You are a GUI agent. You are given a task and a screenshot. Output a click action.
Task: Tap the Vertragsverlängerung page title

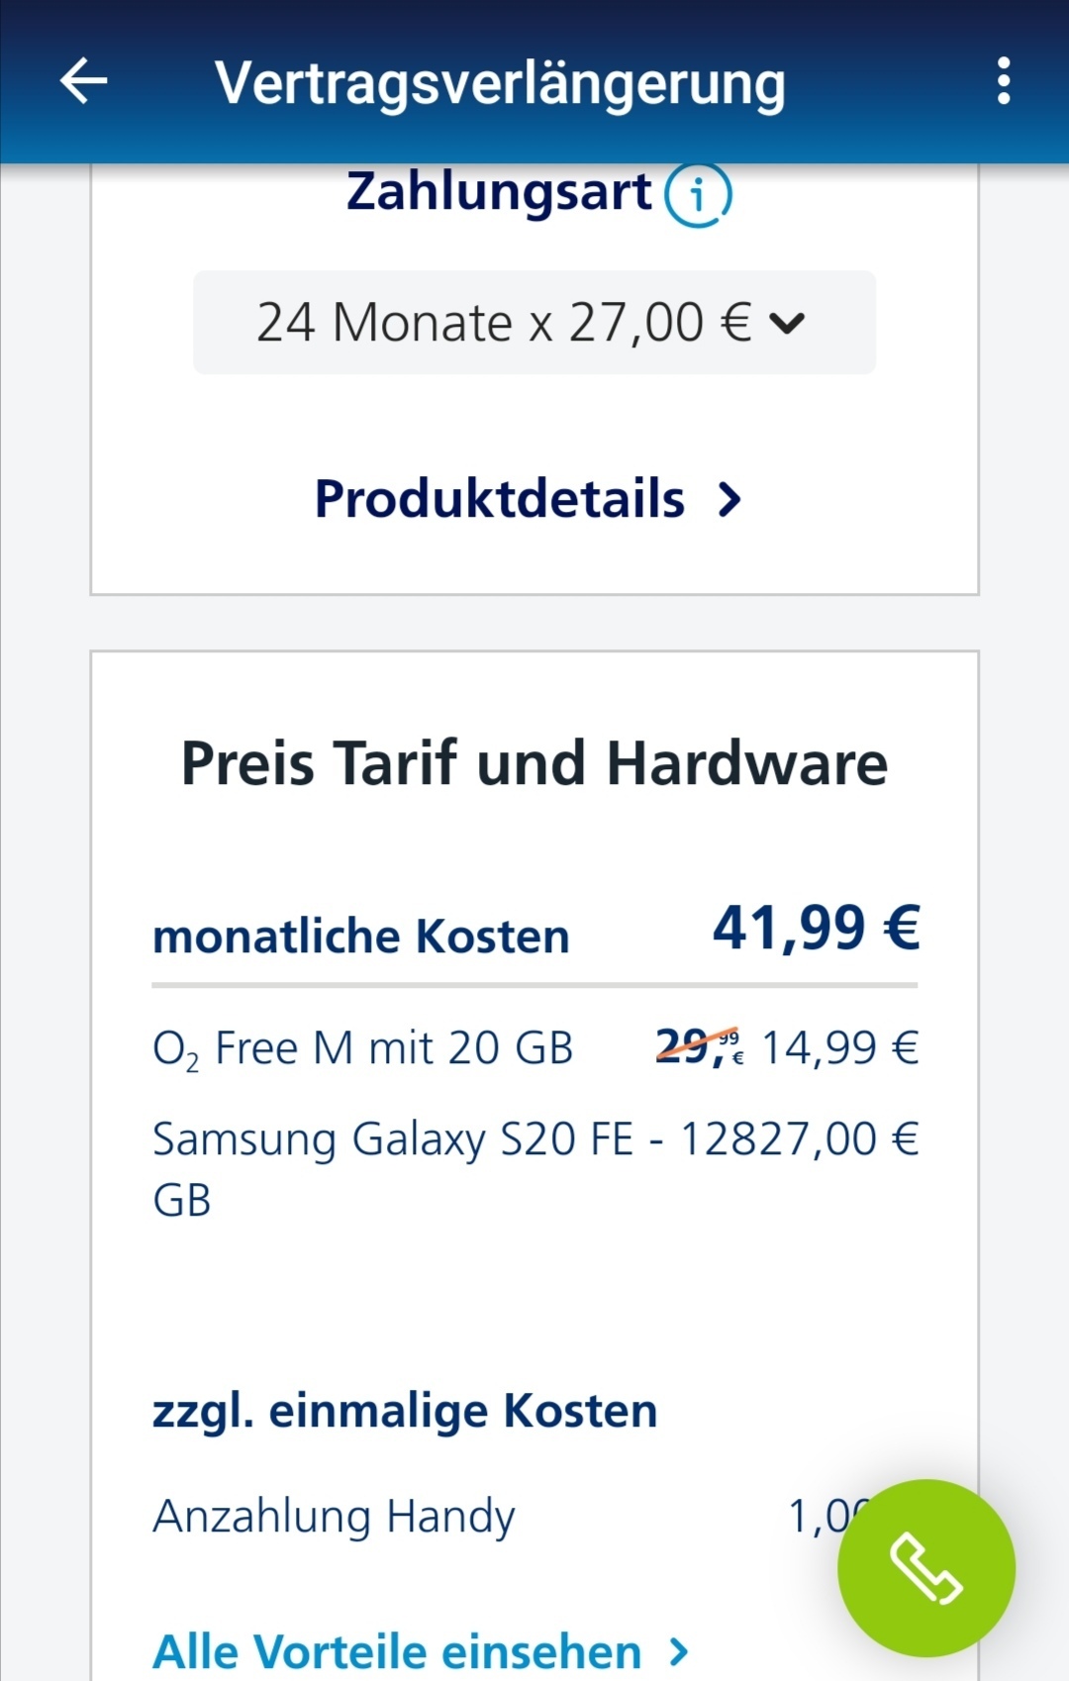tap(500, 83)
